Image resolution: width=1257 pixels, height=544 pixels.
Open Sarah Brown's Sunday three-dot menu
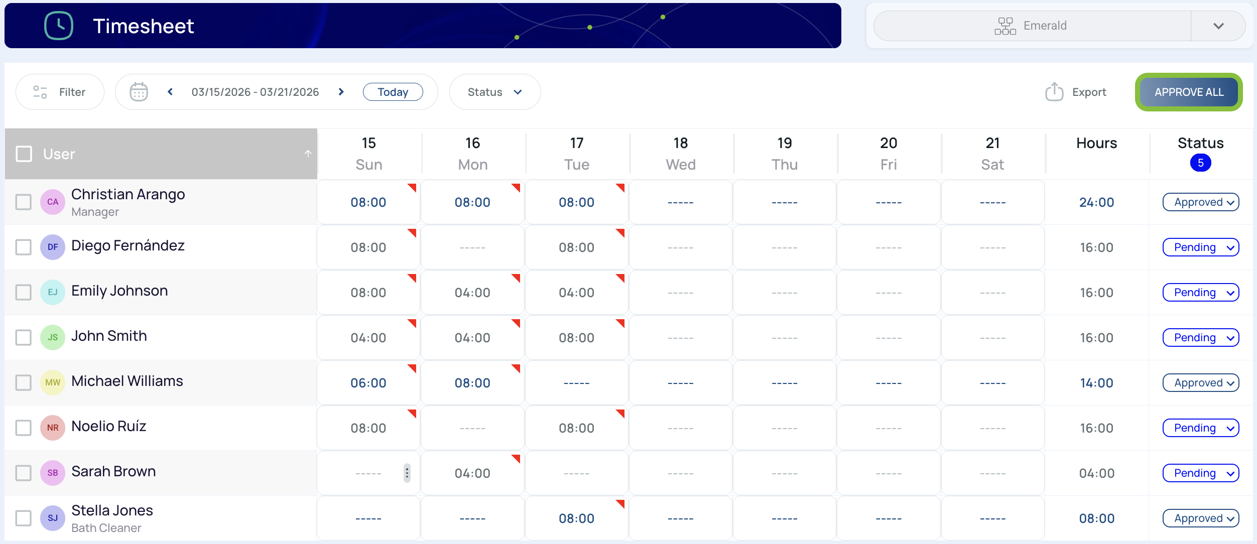(407, 473)
